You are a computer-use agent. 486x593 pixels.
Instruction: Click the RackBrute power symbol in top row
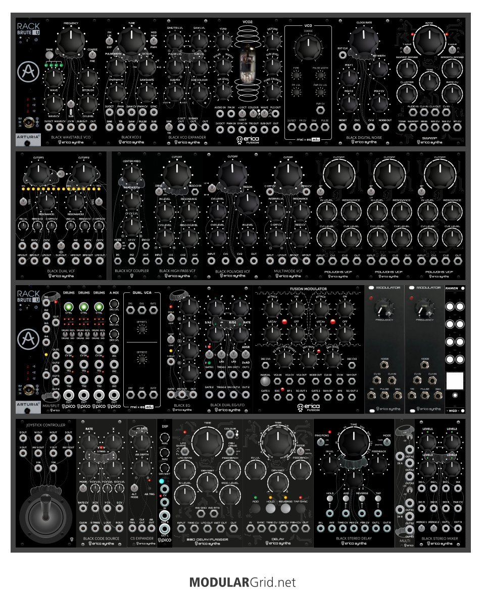(35, 39)
